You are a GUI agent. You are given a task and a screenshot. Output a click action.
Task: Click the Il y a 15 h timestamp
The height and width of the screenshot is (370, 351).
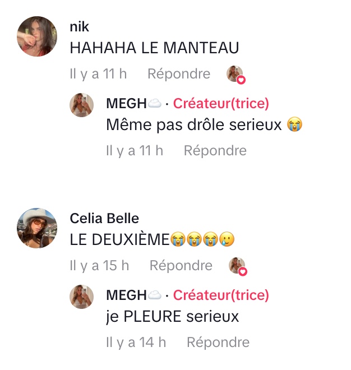[x=99, y=266]
